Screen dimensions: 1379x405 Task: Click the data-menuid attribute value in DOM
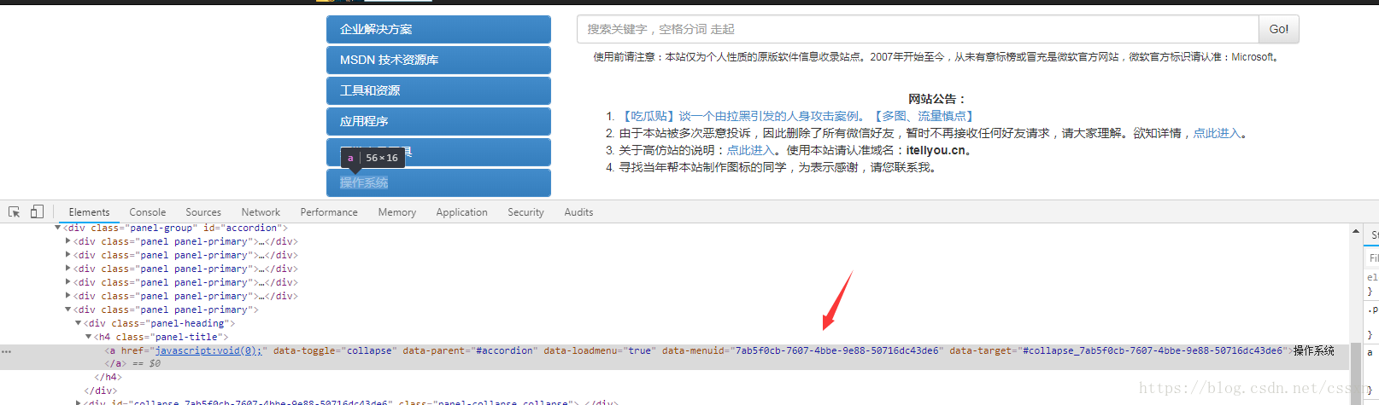[836, 350]
